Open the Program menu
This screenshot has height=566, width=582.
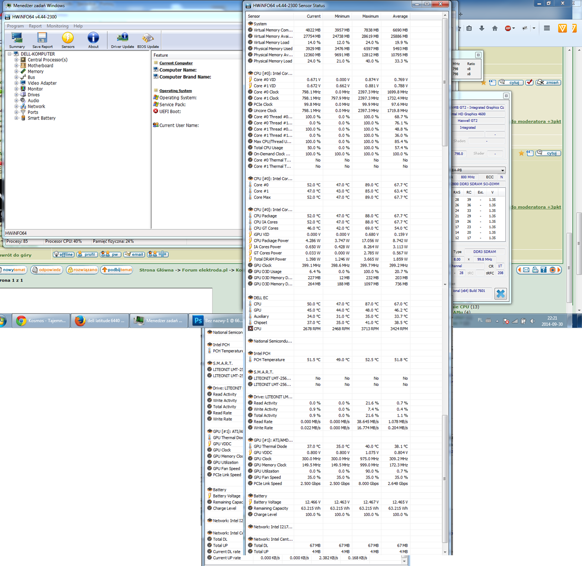[x=16, y=26]
